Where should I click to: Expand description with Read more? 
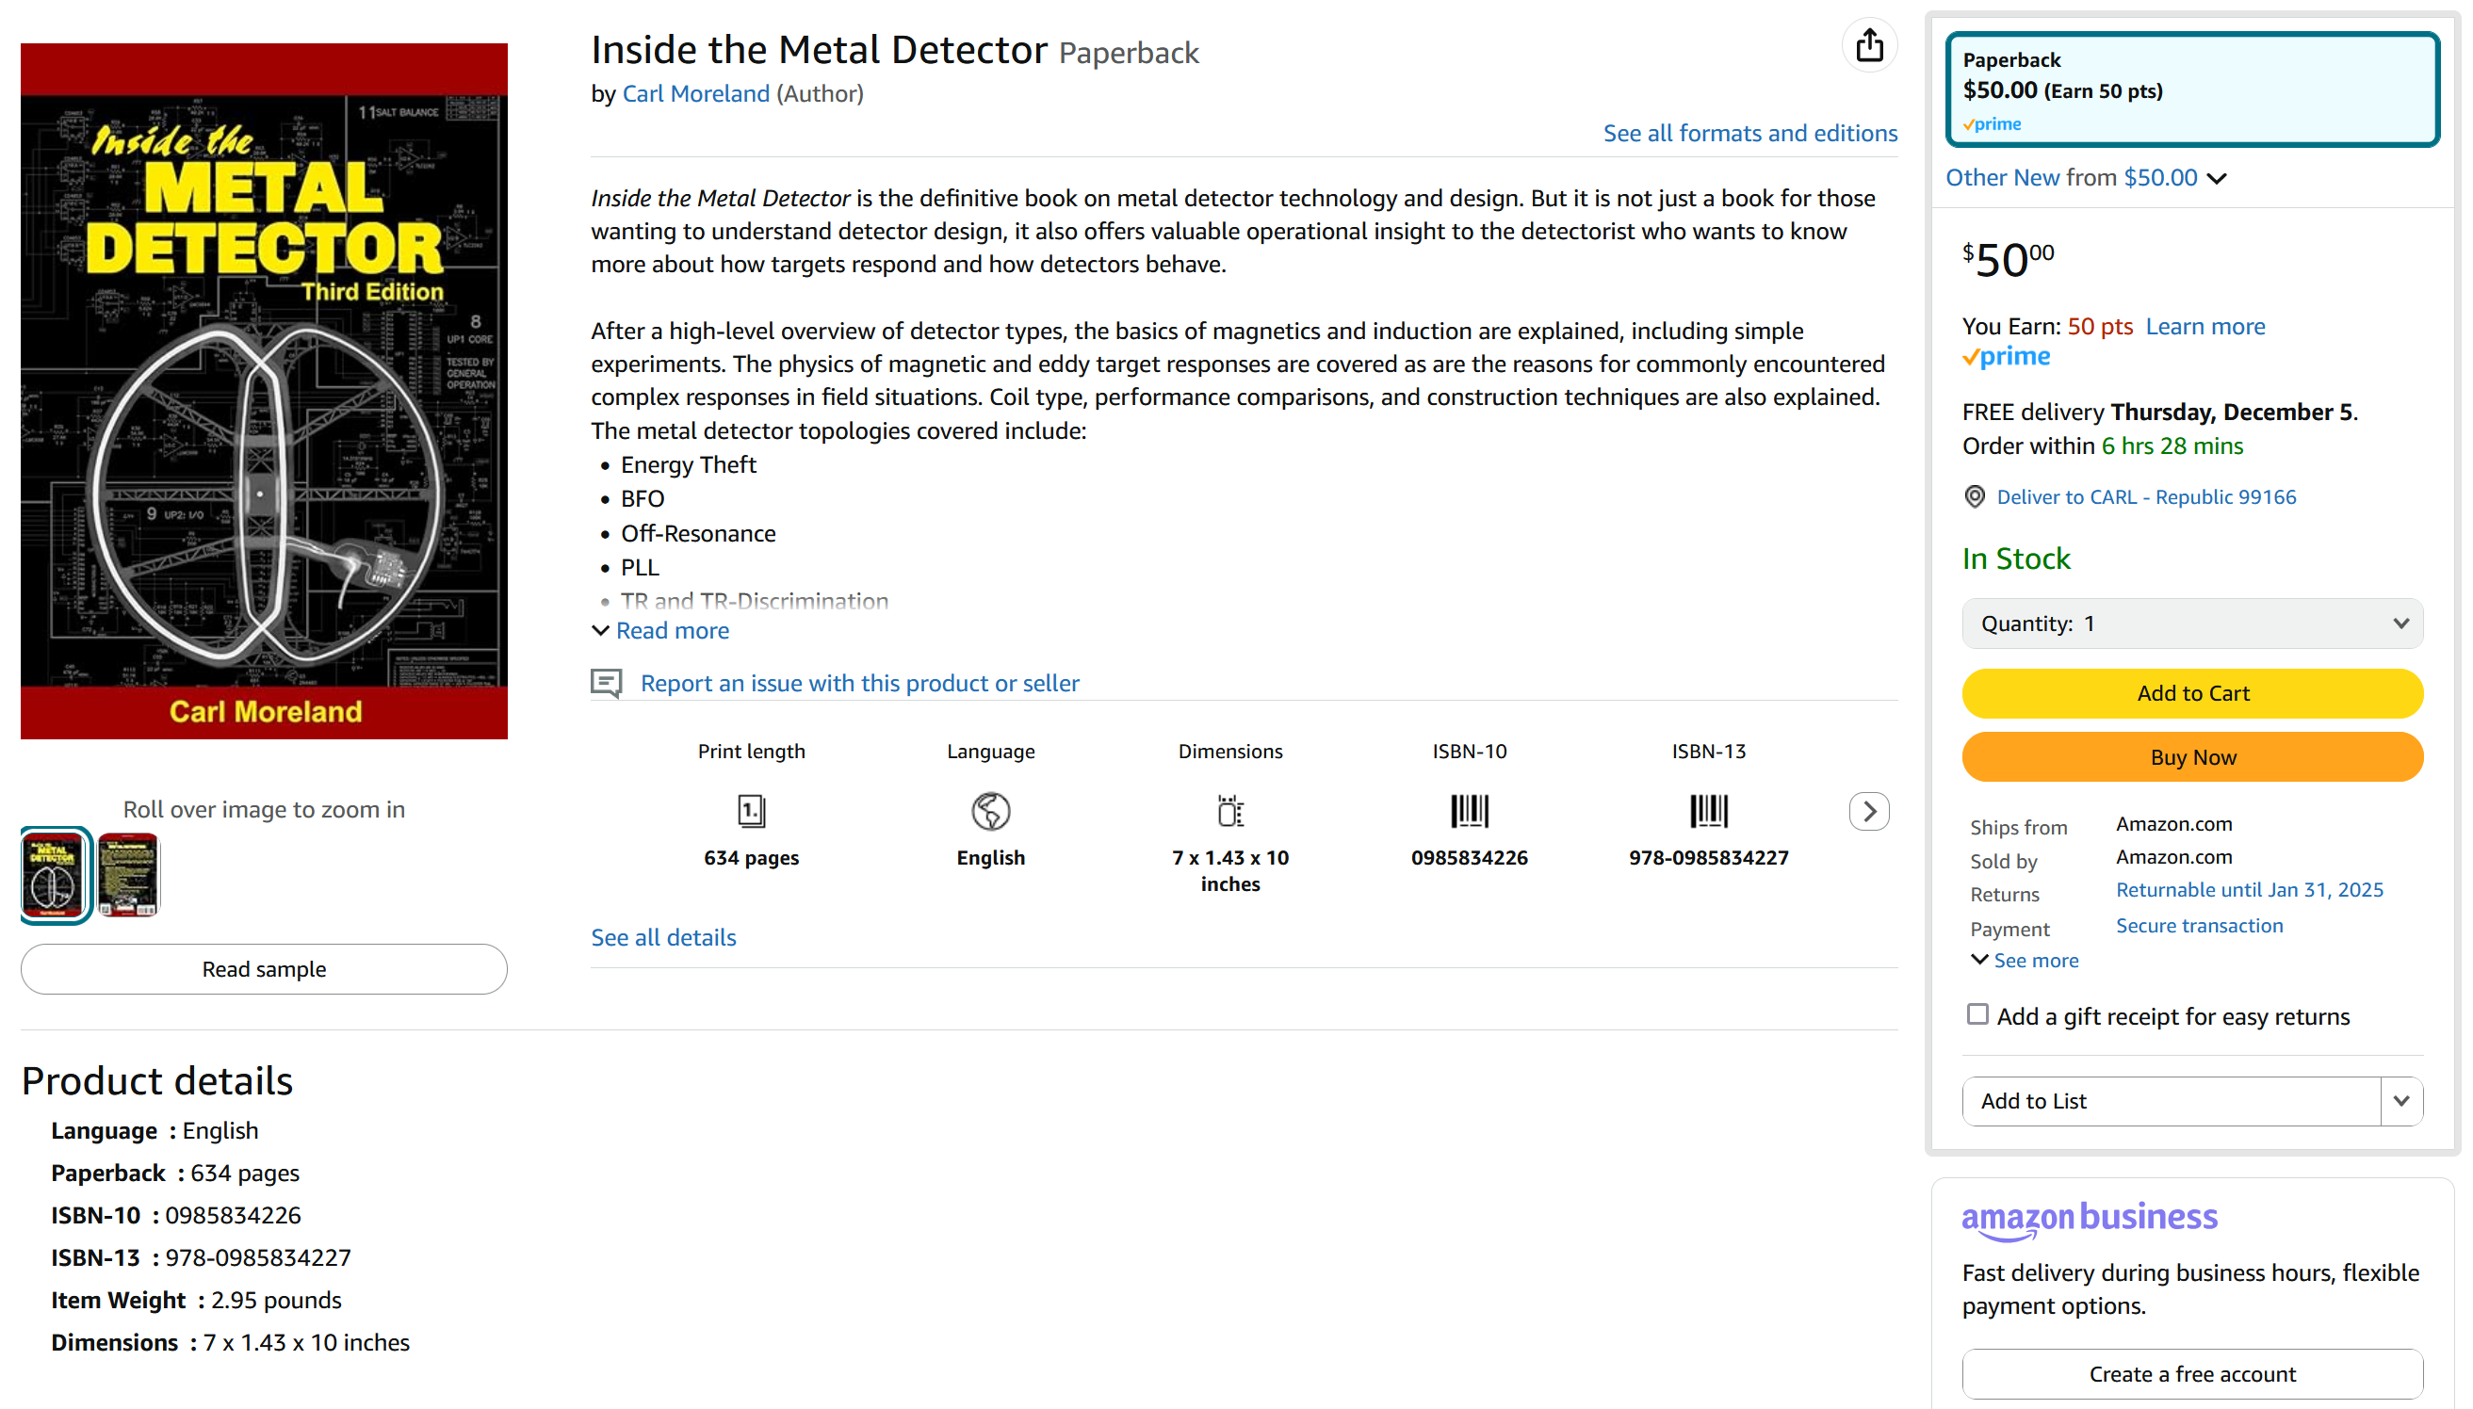[672, 631]
